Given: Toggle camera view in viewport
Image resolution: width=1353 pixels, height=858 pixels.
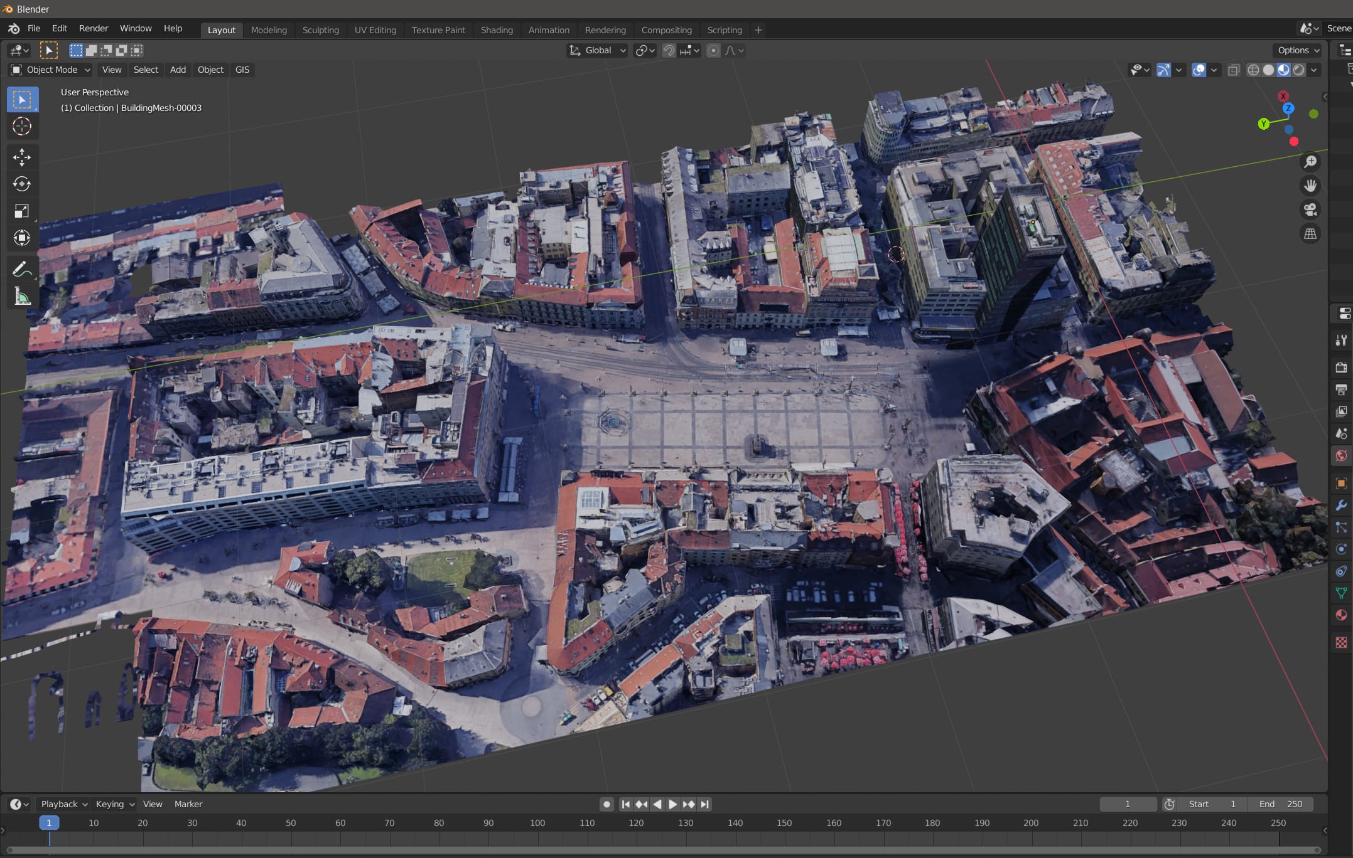Looking at the screenshot, I should coord(1310,209).
